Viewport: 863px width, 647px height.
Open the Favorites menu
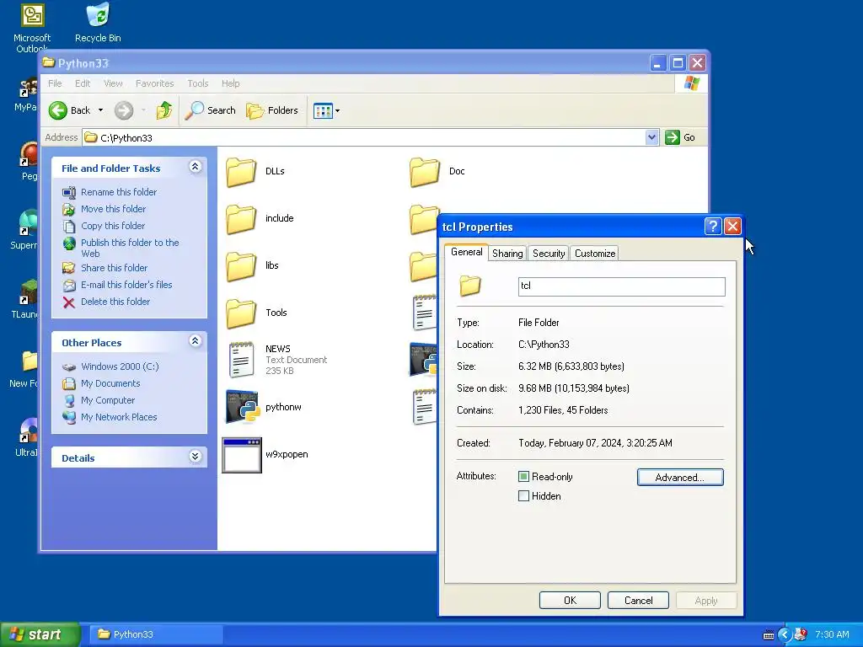click(x=155, y=83)
